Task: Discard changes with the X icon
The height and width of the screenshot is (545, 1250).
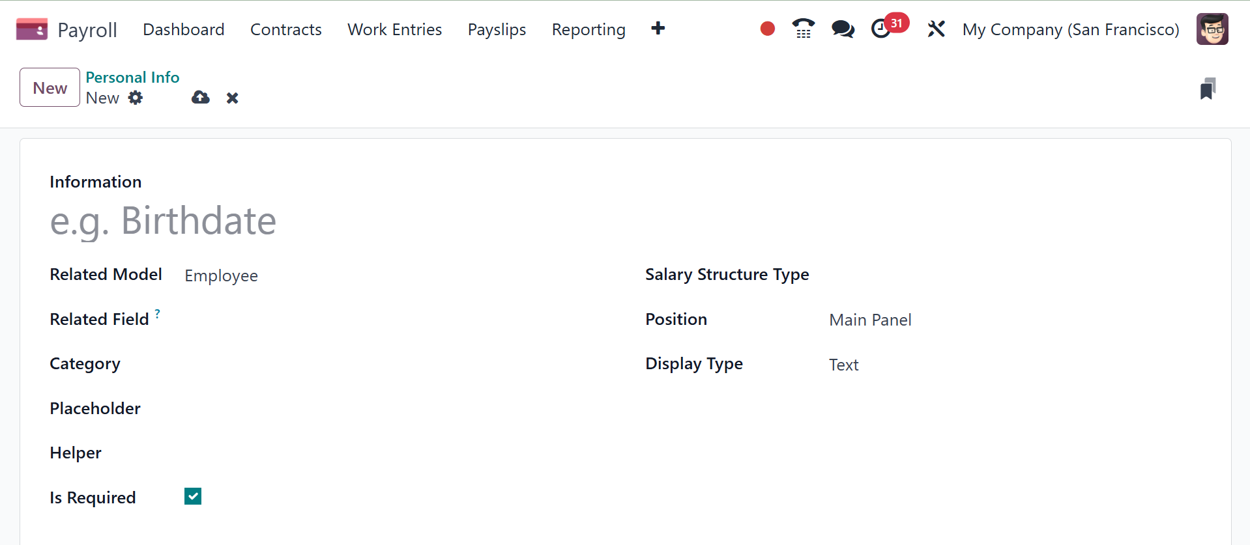Action: pos(232,98)
